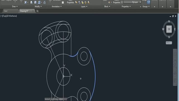179x101 pixels.
Task: Click the N on the ViewCube compass
Action: click(169, 21)
